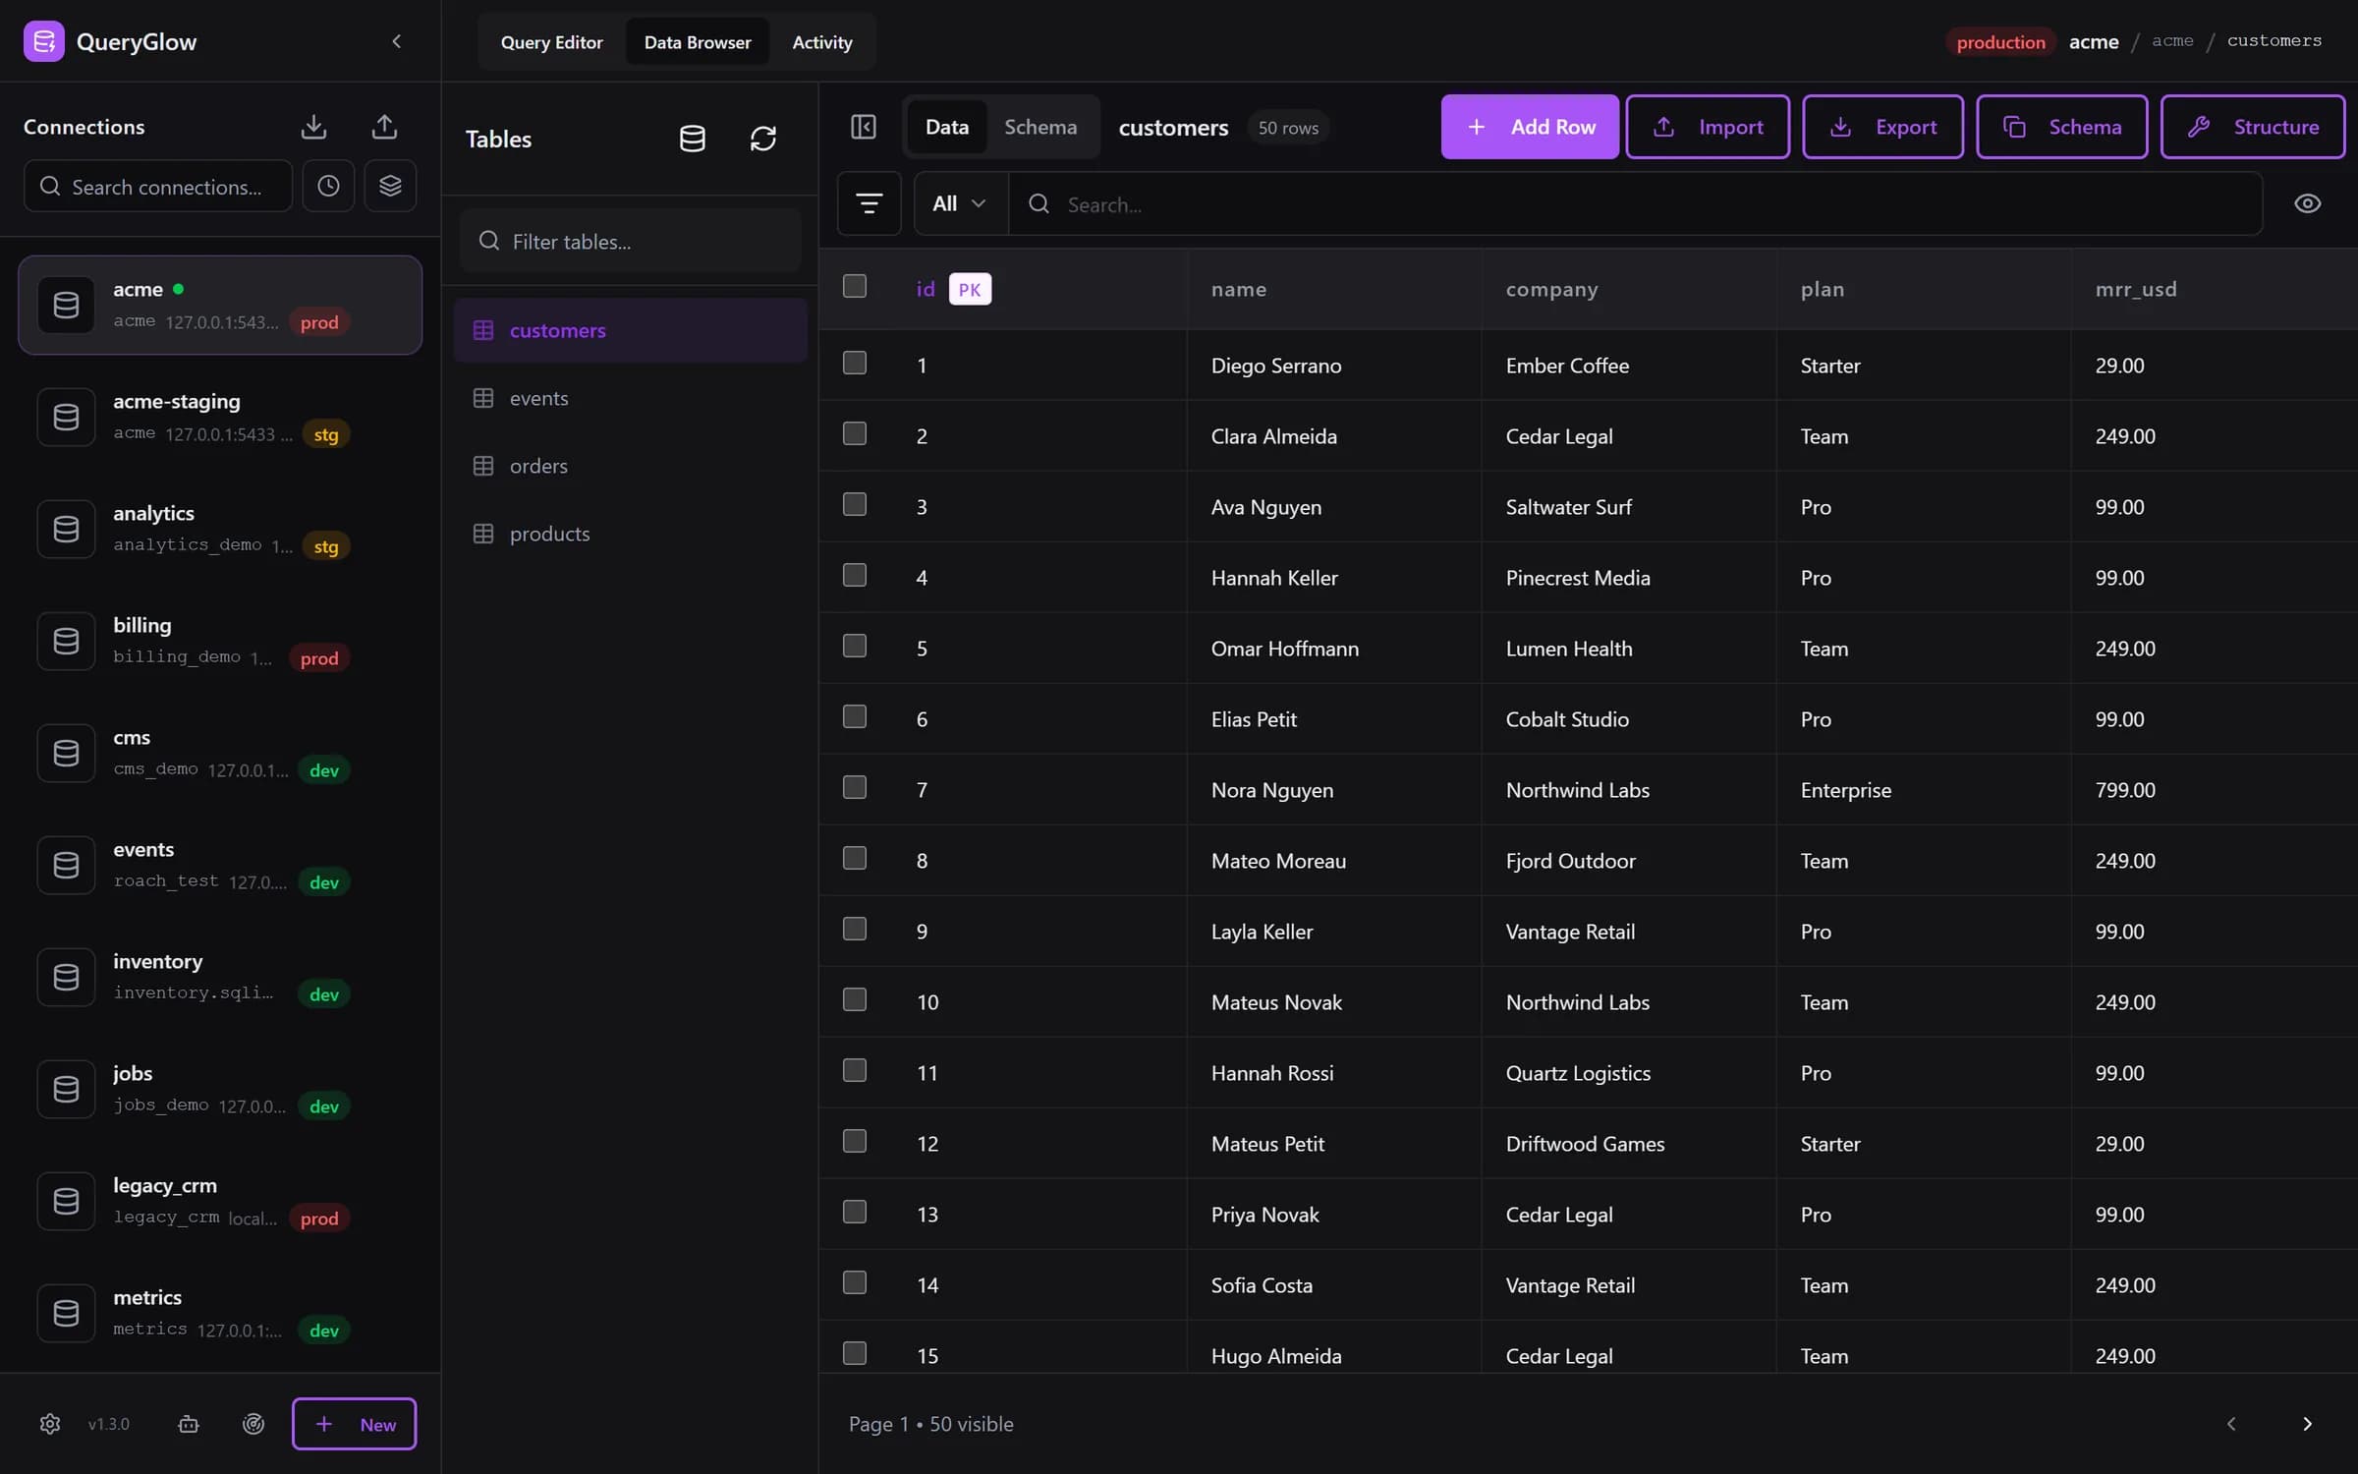Click the layers group icon beside search

click(x=390, y=186)
